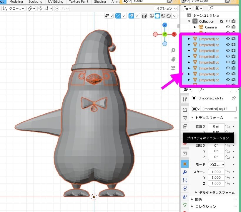
Task: Open the Particles properties tab icon
Action: [x=185, y=180]
